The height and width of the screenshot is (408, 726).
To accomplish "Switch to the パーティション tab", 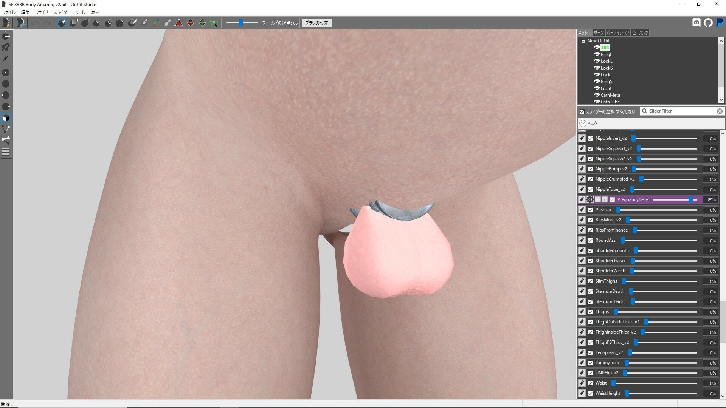I will 618,33.
